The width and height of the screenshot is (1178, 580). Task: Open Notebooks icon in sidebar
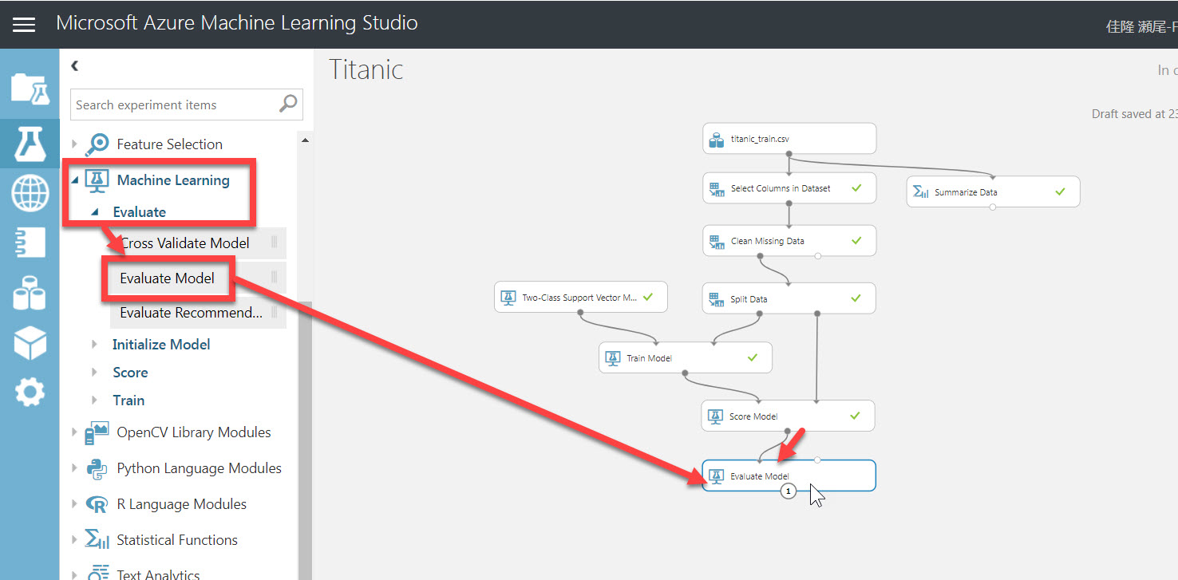coord(30,243)
